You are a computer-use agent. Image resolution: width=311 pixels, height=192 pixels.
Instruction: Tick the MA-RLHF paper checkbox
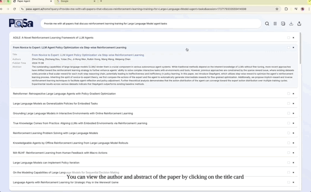288,153
